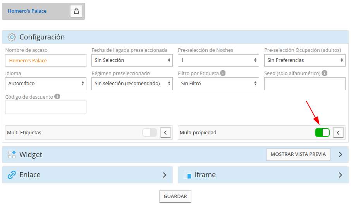Select the Homero's Palace tab
The width and height of the screenshot is (351, 207).
coord(27,11)
